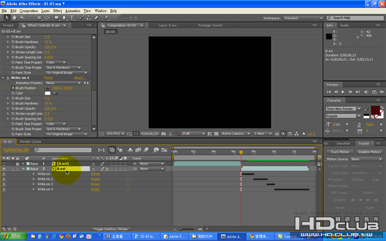
Task: Open the Motion Source dropdown
Action: click(x=367, y=159)
